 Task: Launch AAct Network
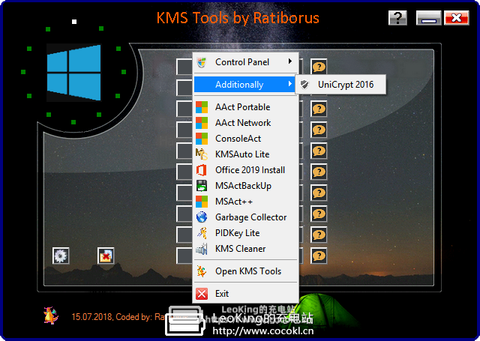(246, 123)
